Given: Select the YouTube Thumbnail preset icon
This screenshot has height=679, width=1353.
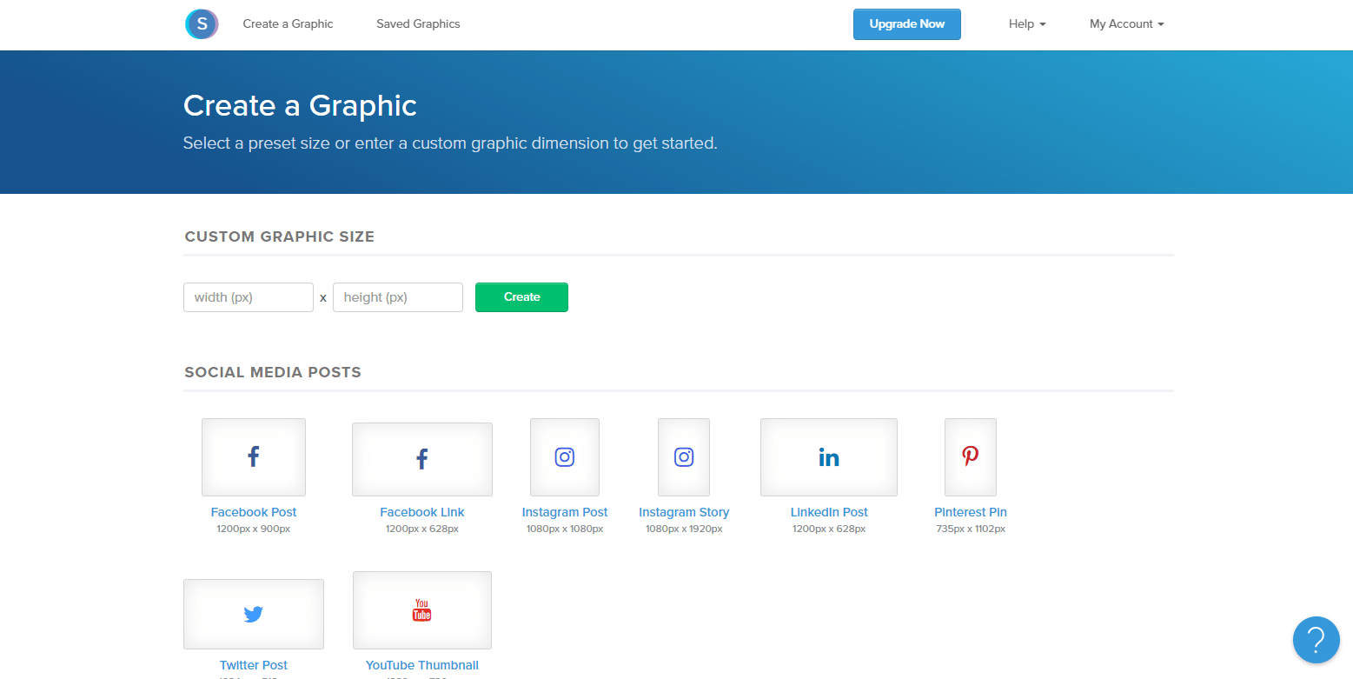Looking at the screenshot, I should [422, 610].
